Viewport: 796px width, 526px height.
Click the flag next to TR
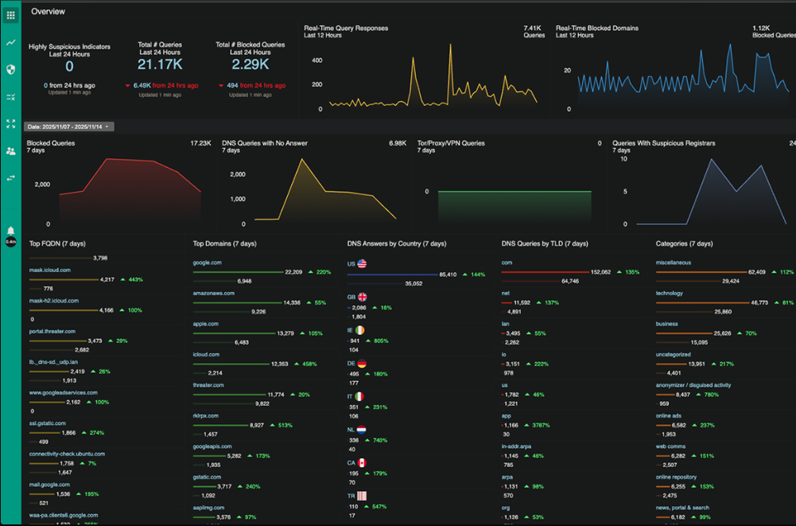pyautogui.click(x=362, y=496)
